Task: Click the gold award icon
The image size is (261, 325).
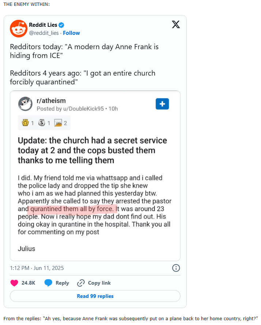Action: 26,123
